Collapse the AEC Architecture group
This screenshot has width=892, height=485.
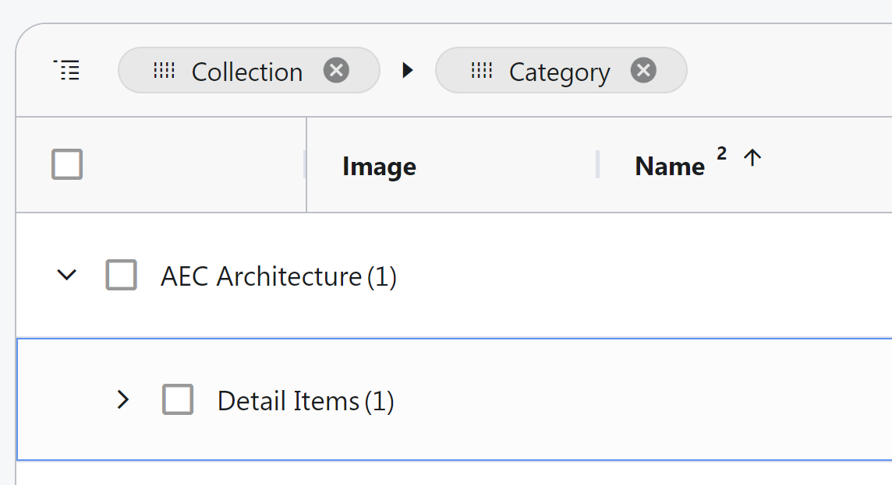click(x=67, y=275)
